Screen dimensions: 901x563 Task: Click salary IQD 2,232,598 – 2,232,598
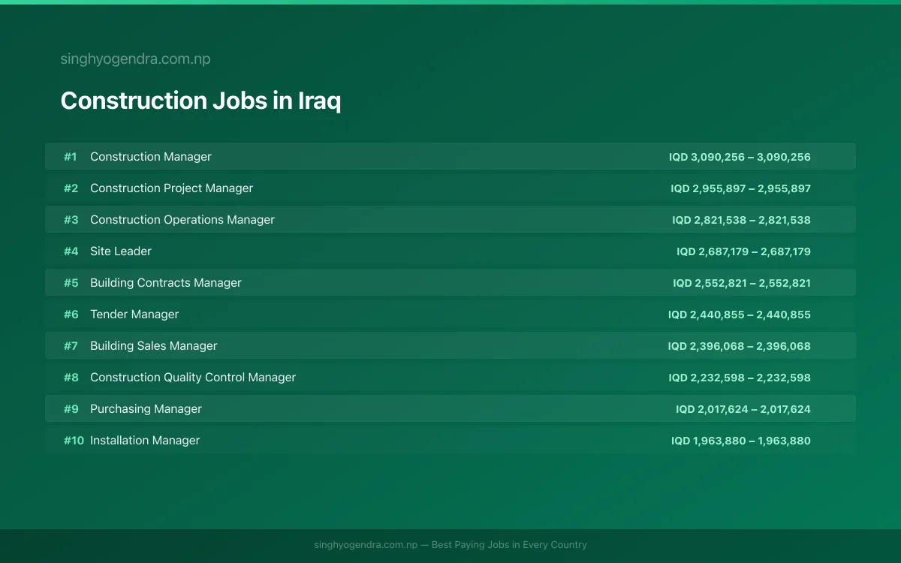(740, 378)
